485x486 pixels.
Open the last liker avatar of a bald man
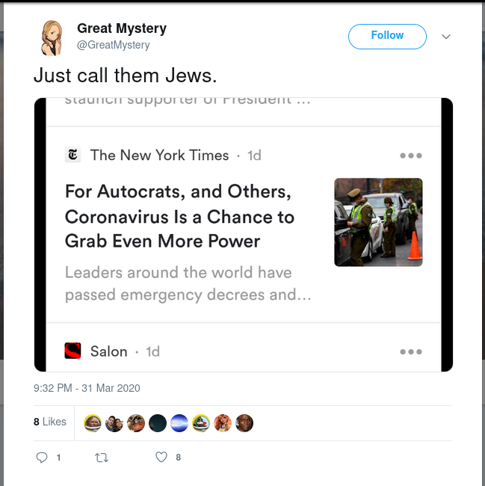244,423
